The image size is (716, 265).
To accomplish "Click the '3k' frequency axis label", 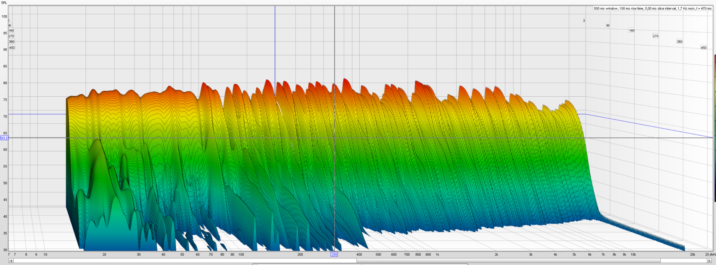I will (x=531, y=254).
